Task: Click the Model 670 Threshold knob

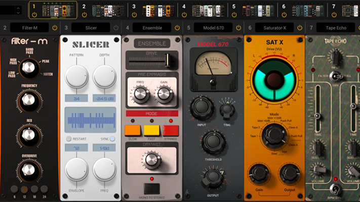Action: (213, 142)
